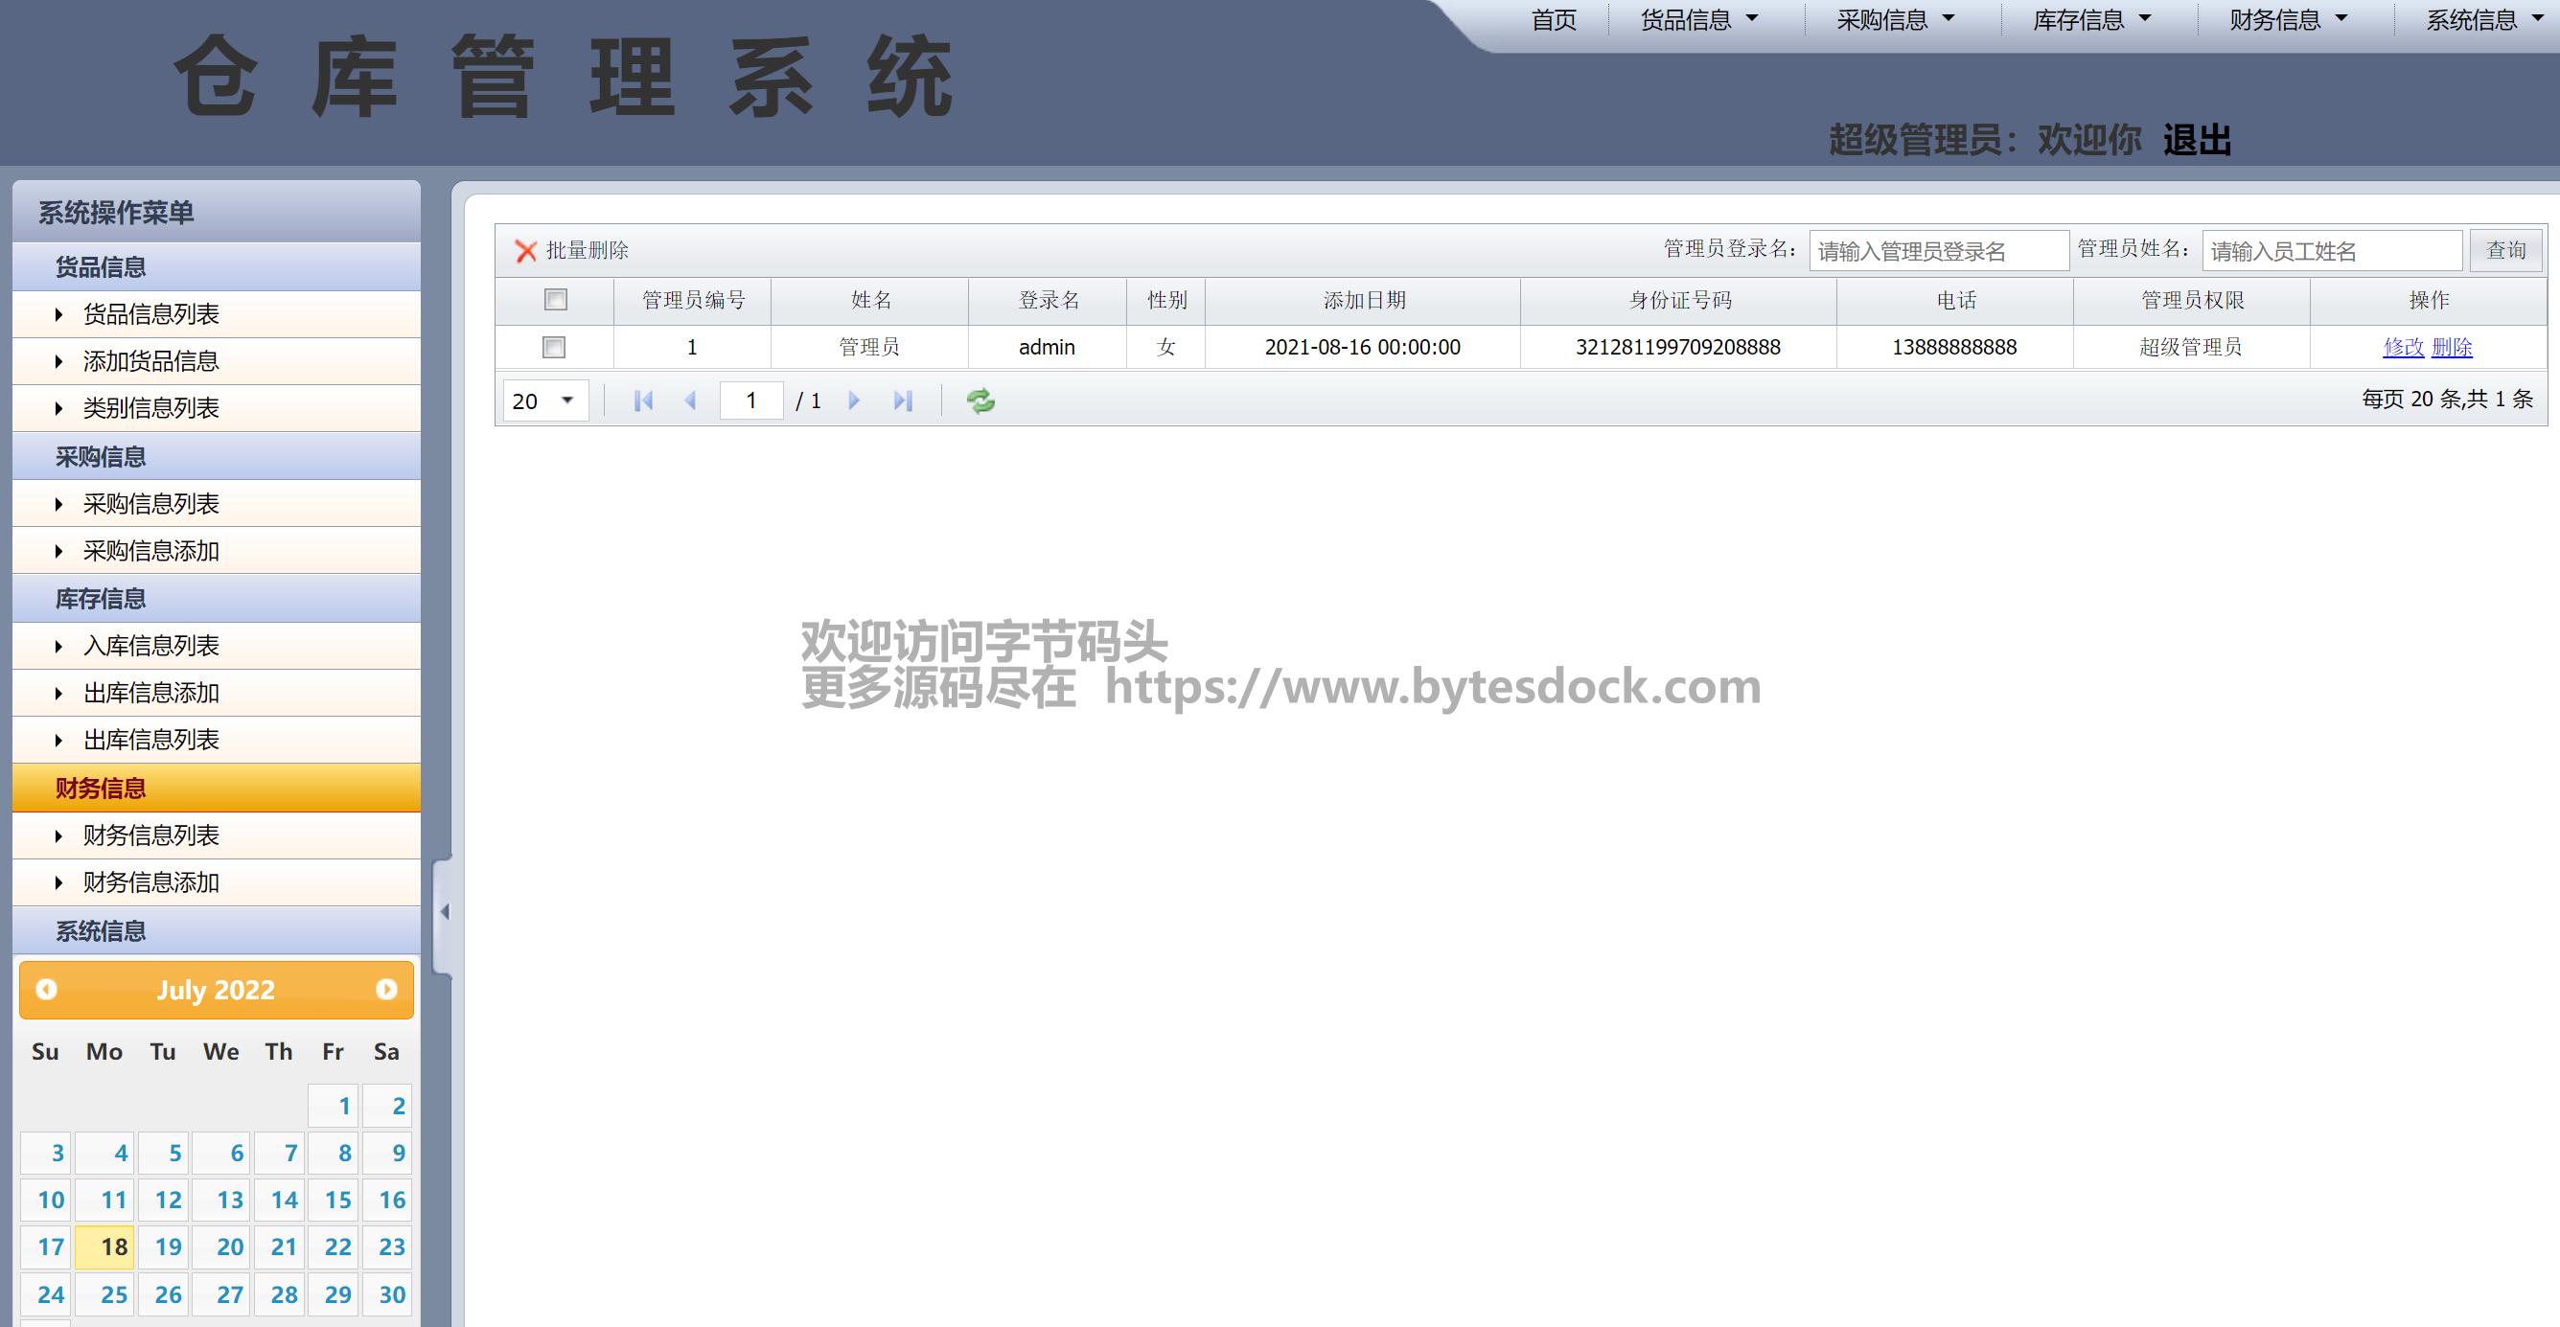
Task: Open the 货品信息 top menu dropdown
Action: pos(1698,20)
